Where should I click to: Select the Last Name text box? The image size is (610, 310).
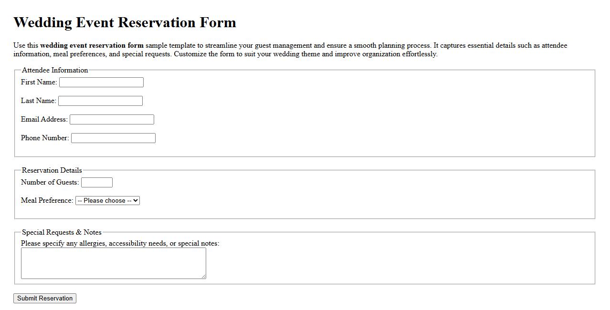point(100,101)
